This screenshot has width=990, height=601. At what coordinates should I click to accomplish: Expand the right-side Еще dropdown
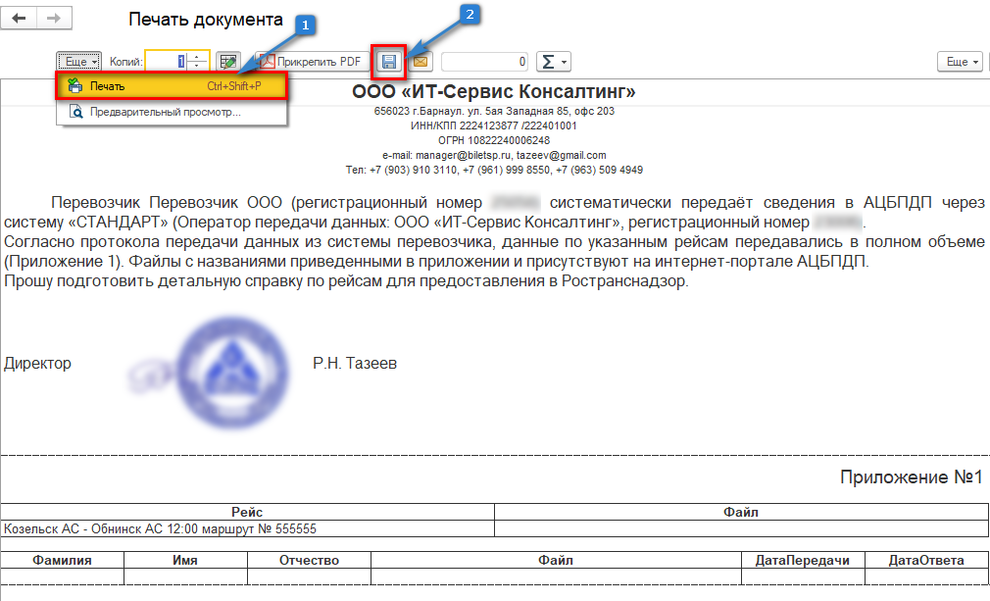tap(962, 62)
